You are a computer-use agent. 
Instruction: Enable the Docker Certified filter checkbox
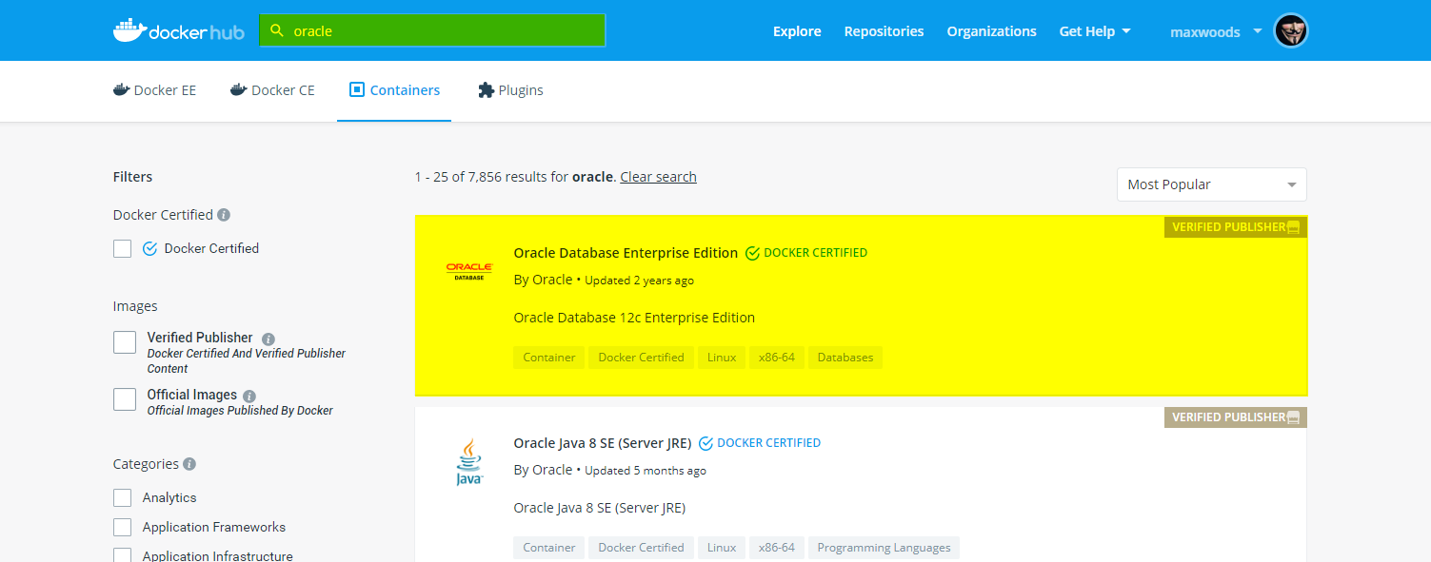[122, 247]
